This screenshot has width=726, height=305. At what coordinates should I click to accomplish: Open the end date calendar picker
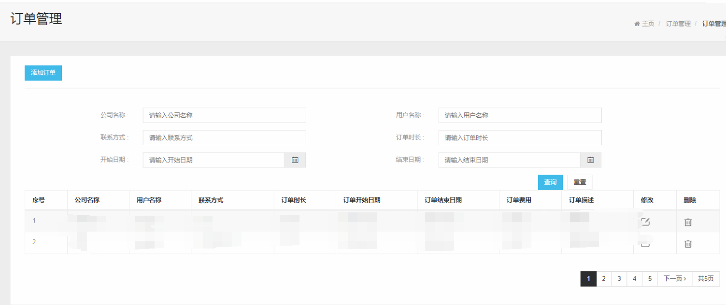pyautogui.click(x=590, y=160)
